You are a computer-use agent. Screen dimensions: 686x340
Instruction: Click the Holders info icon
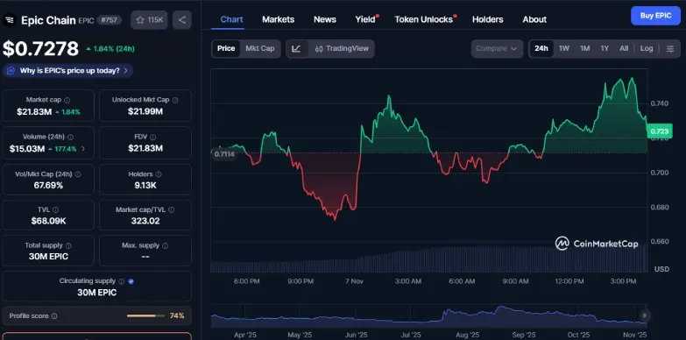(159, 174)
